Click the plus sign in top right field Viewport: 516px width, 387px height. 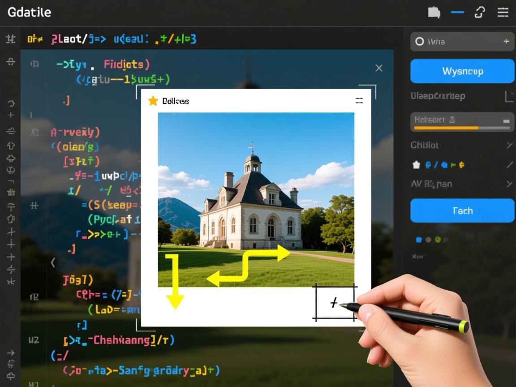point(506,42)
